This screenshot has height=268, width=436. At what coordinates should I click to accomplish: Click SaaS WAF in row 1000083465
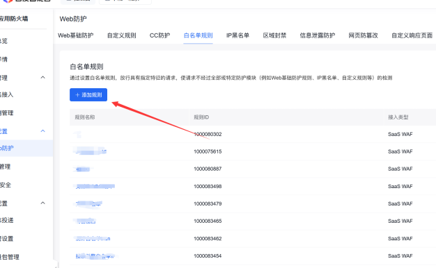400,221
